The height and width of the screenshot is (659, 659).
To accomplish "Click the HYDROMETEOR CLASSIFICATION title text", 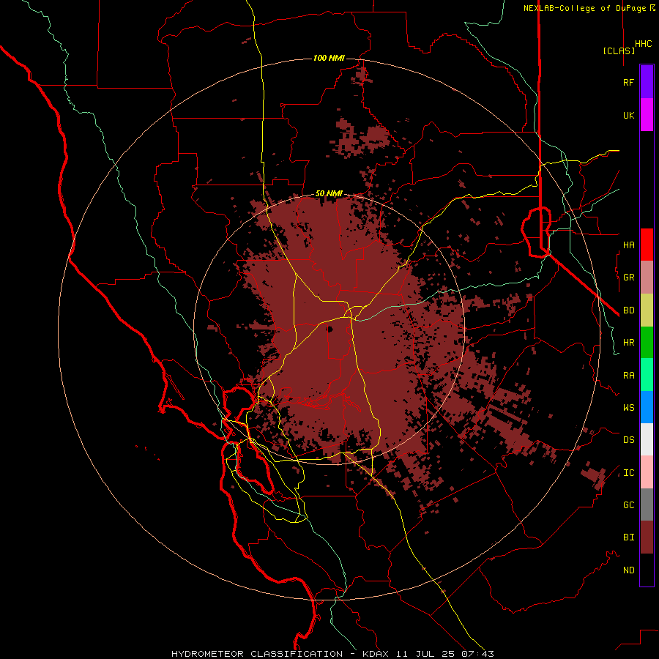I will (x=257, y=654).
